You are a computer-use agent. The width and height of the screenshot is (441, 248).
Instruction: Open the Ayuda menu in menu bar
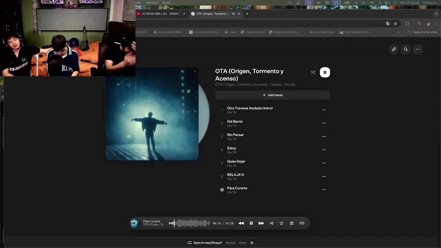166,3
